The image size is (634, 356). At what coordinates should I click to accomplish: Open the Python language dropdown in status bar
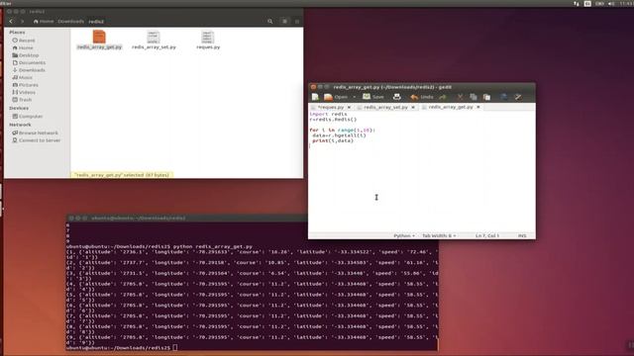tap(404, 235)
